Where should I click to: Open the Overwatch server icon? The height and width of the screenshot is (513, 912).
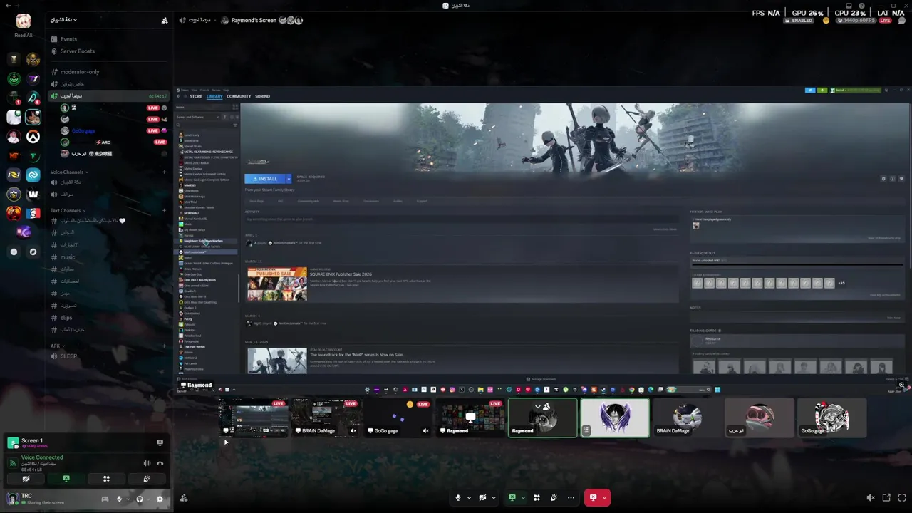click(x=33, y=136)
